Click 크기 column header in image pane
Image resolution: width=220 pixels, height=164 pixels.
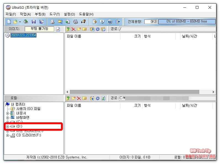[131, 36]
